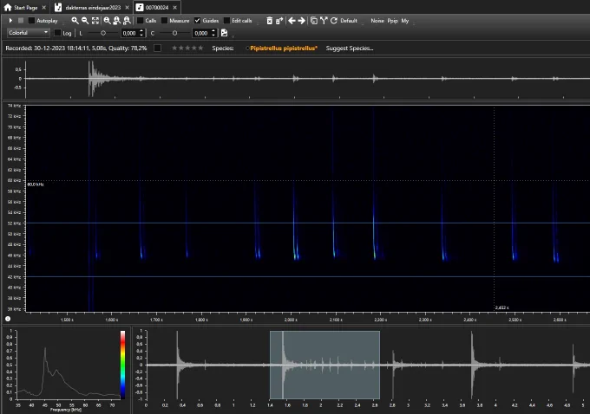Click the fifth zoom icon in toolbar
The width and height of the screenshot is (590, 414).
click(x=117, y=20)
